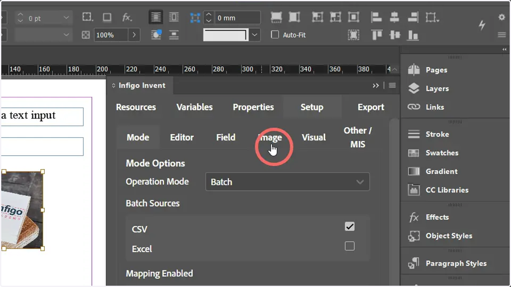Click the quick apply lightning icon
511x287 pixels.
pos(482,25)
